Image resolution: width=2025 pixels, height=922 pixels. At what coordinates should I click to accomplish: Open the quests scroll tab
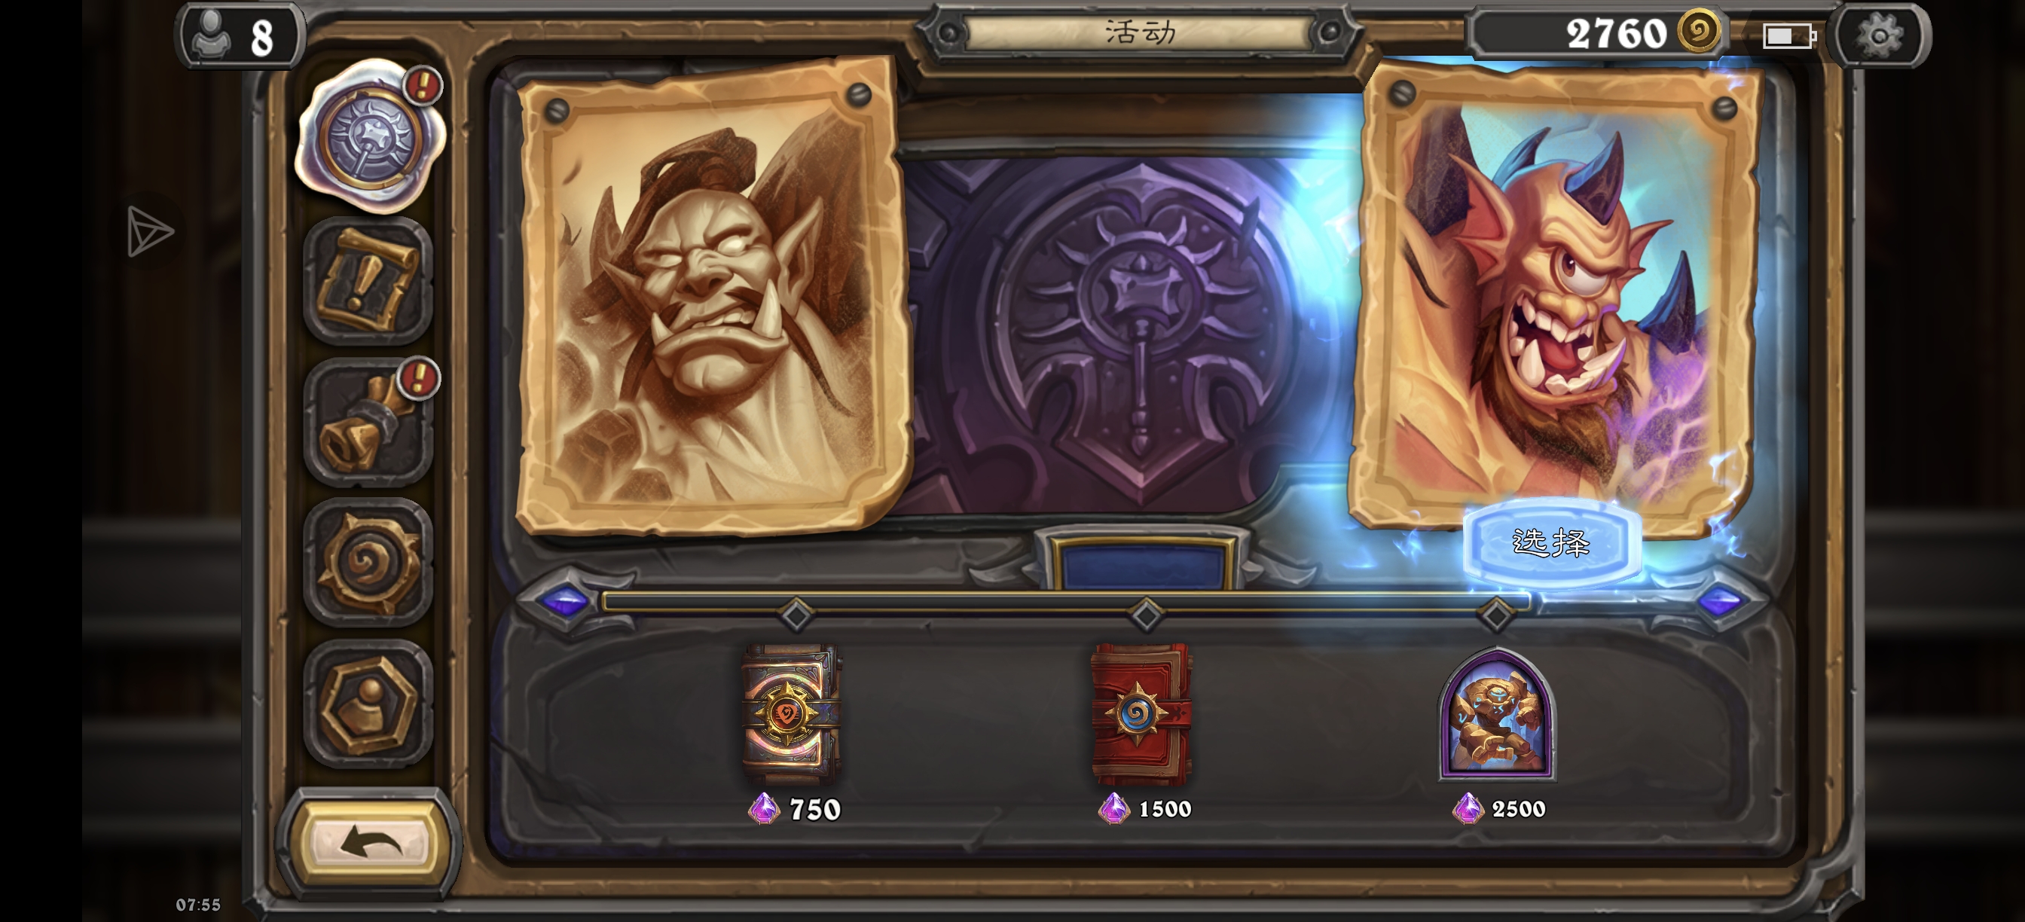click(x=368, y=281)
